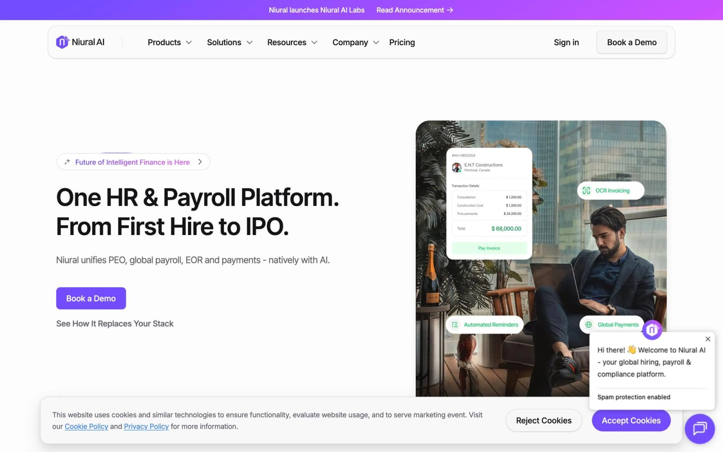Click the welcome message in chat popup

tap(651, 362)
